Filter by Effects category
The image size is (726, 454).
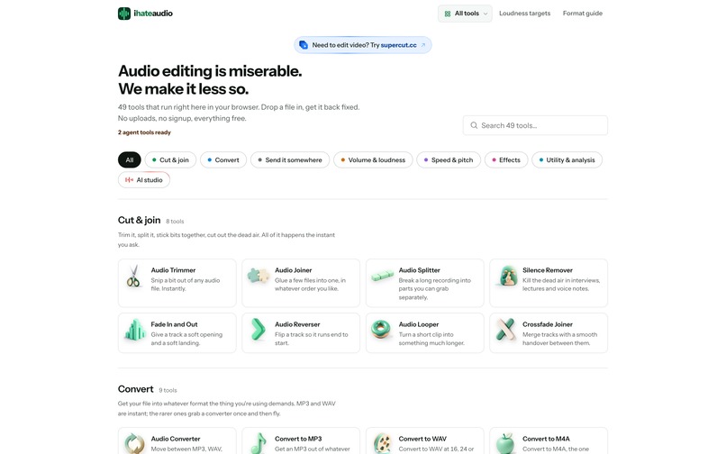tap(506, 159)
